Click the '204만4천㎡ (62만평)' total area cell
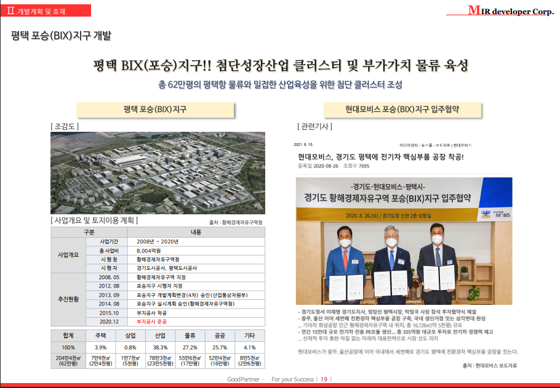Viewport: 560px width, 388px height. click(68, 360)
